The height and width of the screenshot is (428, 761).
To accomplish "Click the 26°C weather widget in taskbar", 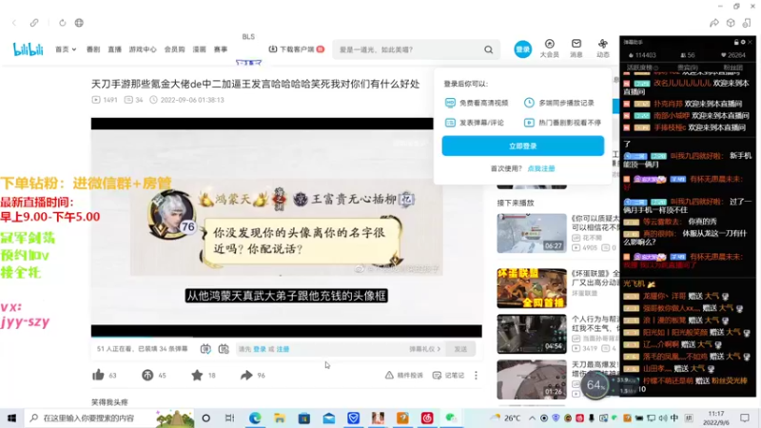I will point(506,418).
